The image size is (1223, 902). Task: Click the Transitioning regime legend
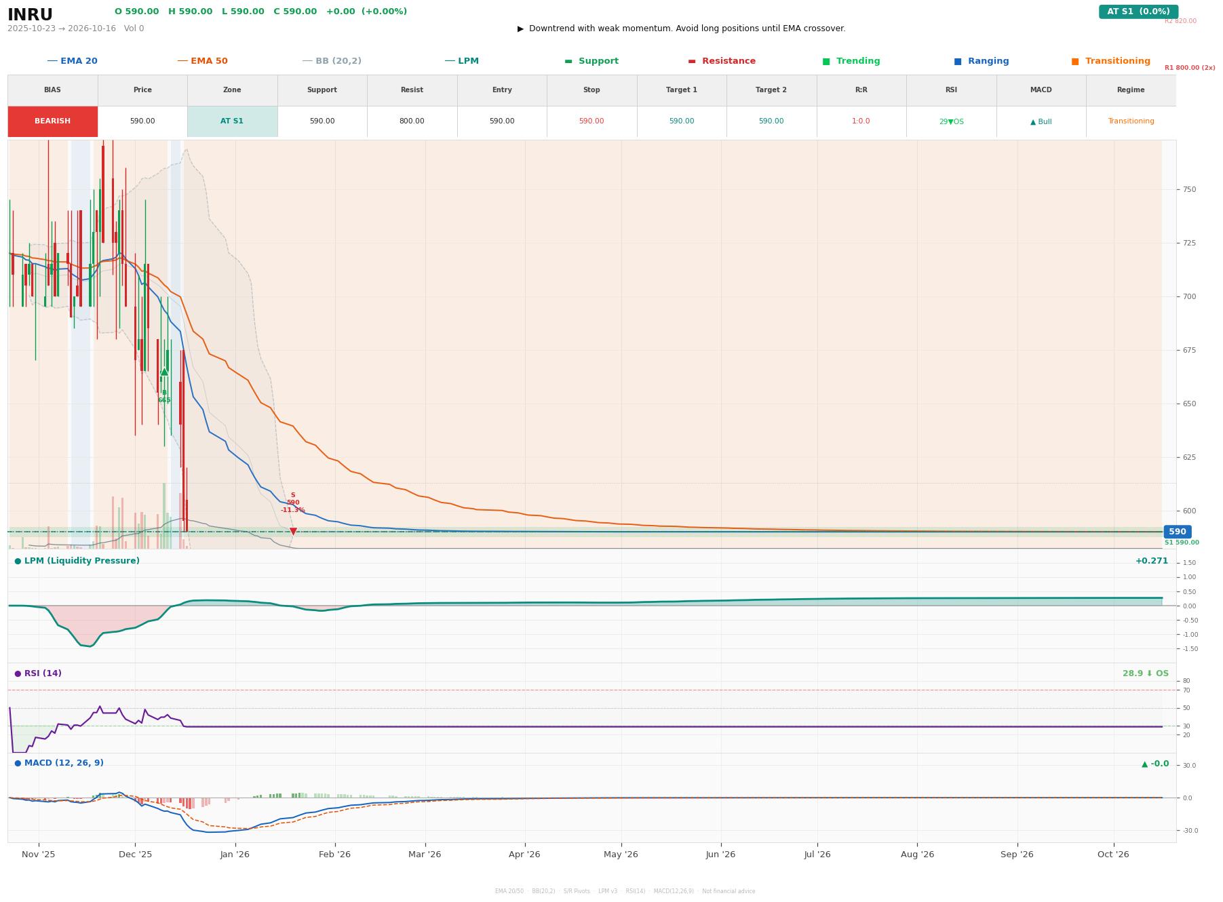1110,61
